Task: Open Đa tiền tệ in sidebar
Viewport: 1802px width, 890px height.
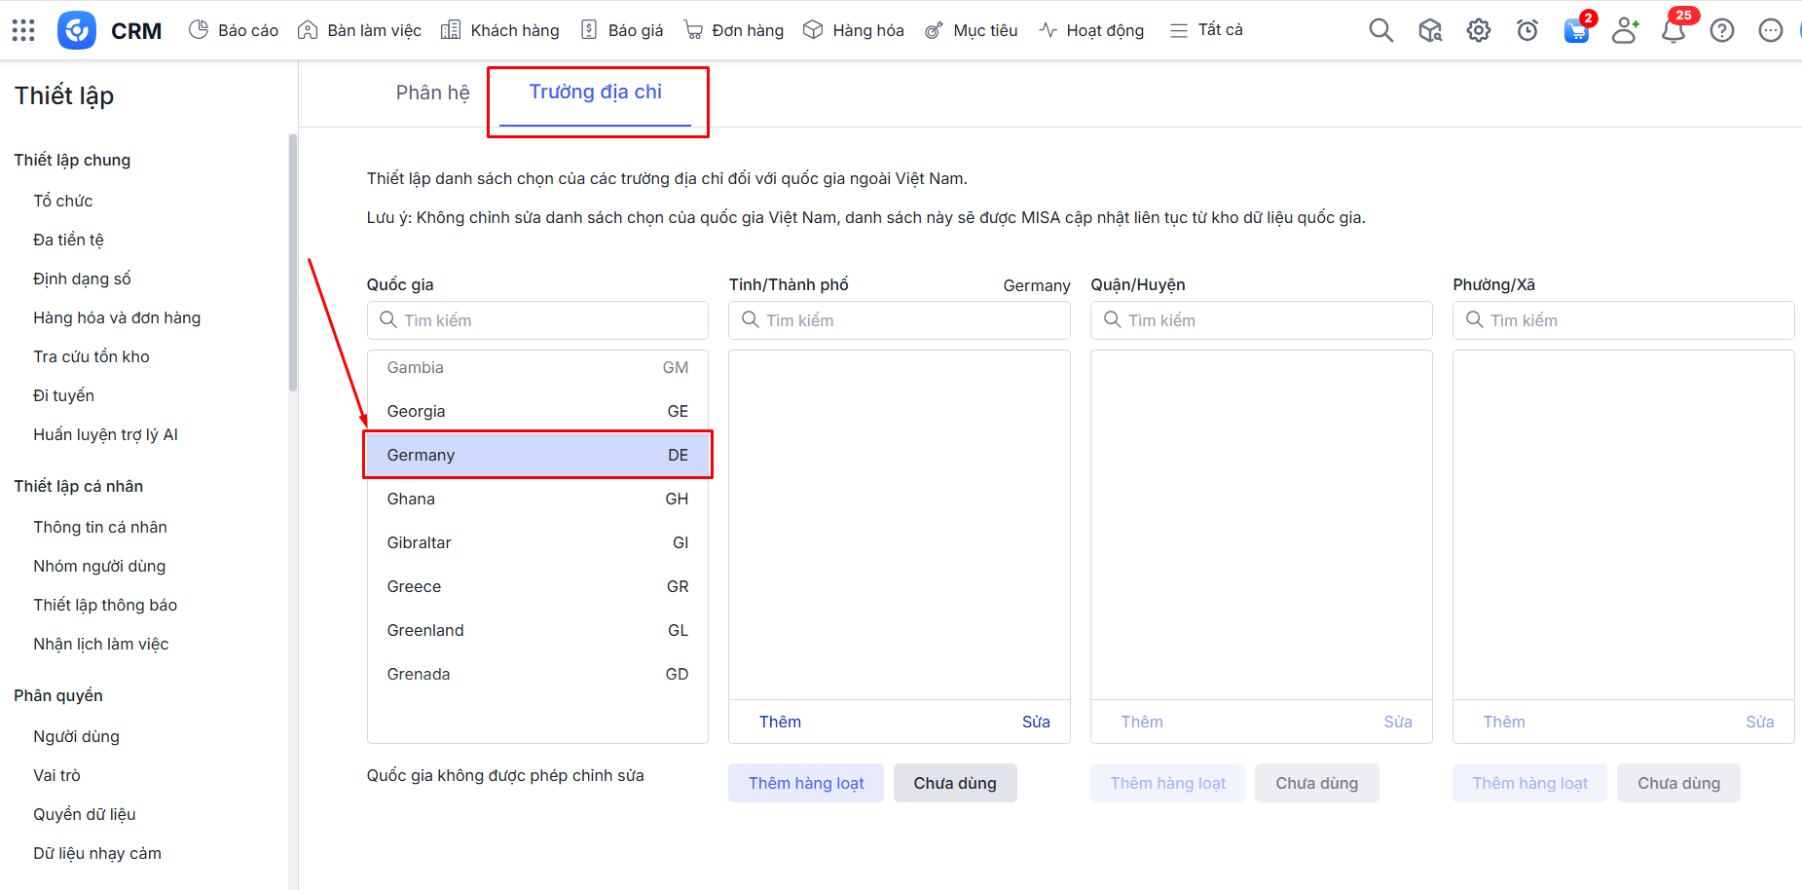Action: click(68, 240)
